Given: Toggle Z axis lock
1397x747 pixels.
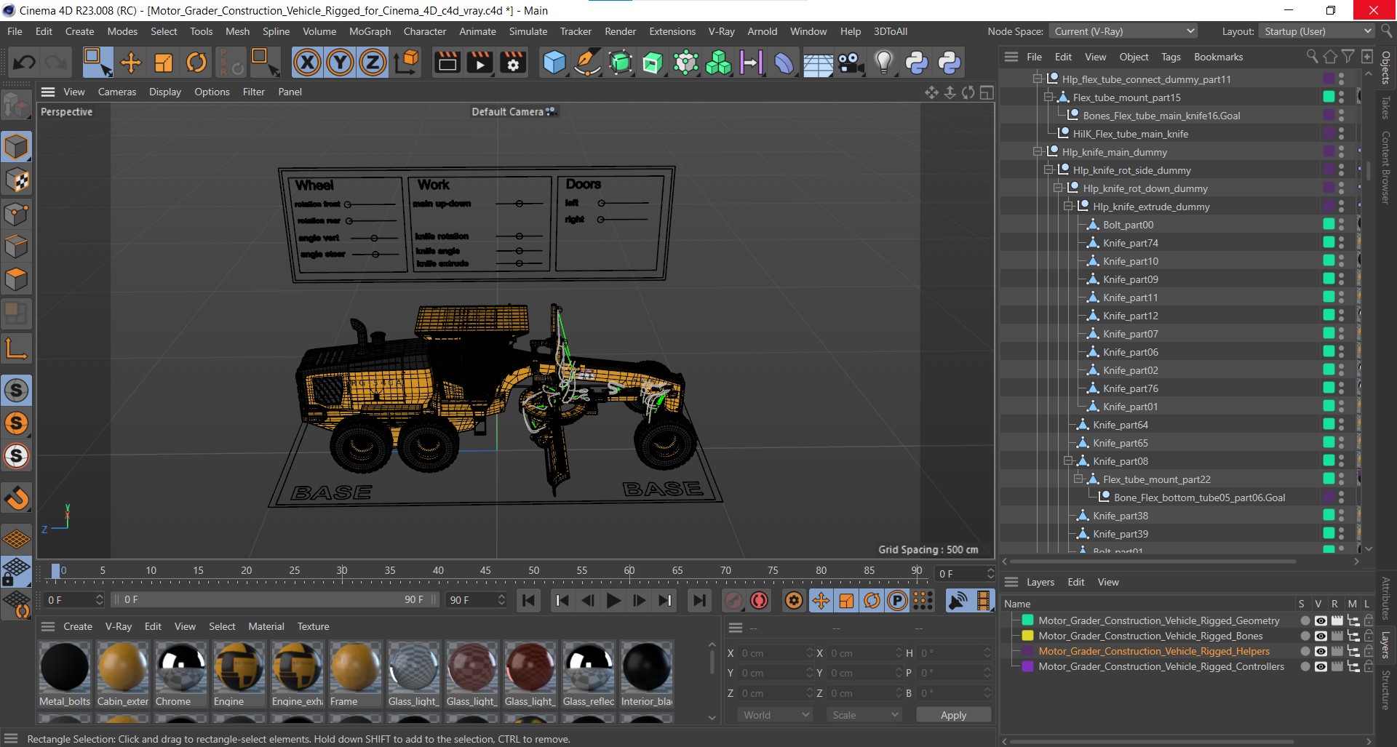Looking at the screenshot, I should tap(373, 63).
